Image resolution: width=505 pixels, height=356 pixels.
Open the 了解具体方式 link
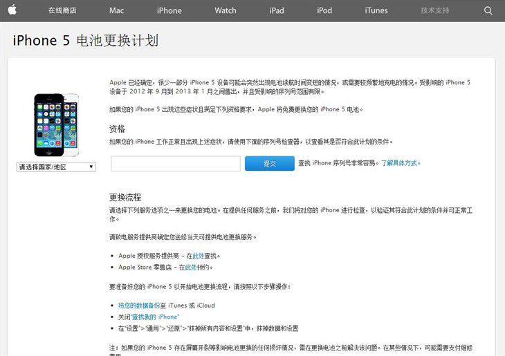[401, 163]
